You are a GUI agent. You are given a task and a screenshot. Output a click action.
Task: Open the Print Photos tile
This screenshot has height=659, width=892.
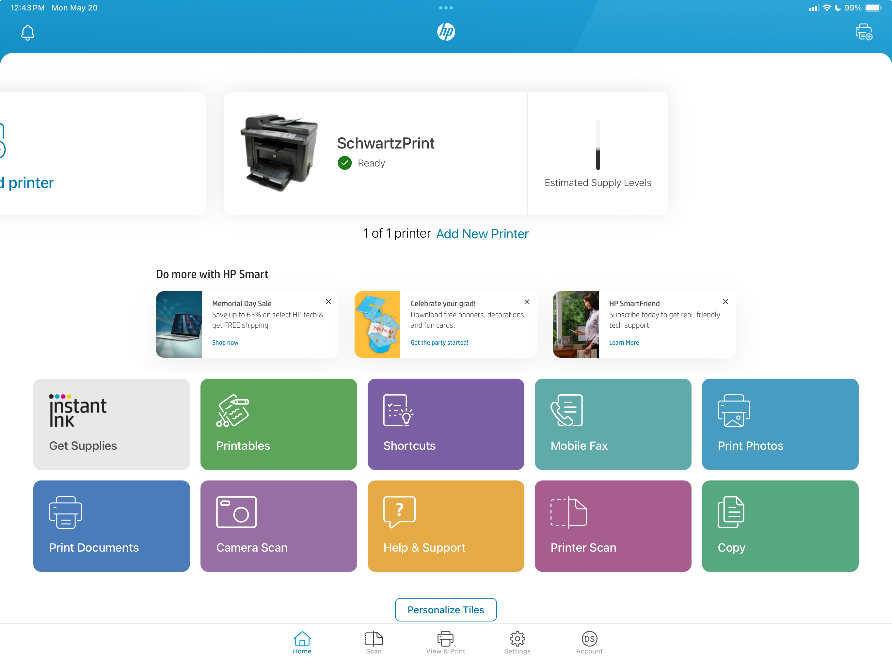tap(779, 424)
